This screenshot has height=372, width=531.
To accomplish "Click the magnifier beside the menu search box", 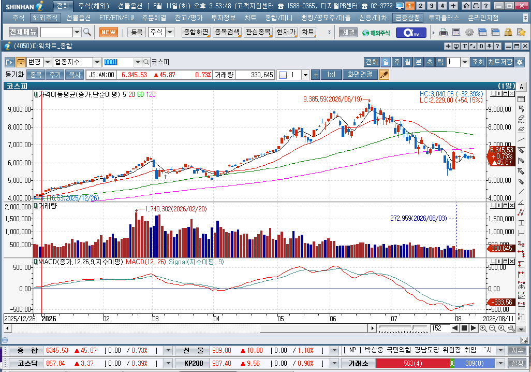I will coord(87,32).
